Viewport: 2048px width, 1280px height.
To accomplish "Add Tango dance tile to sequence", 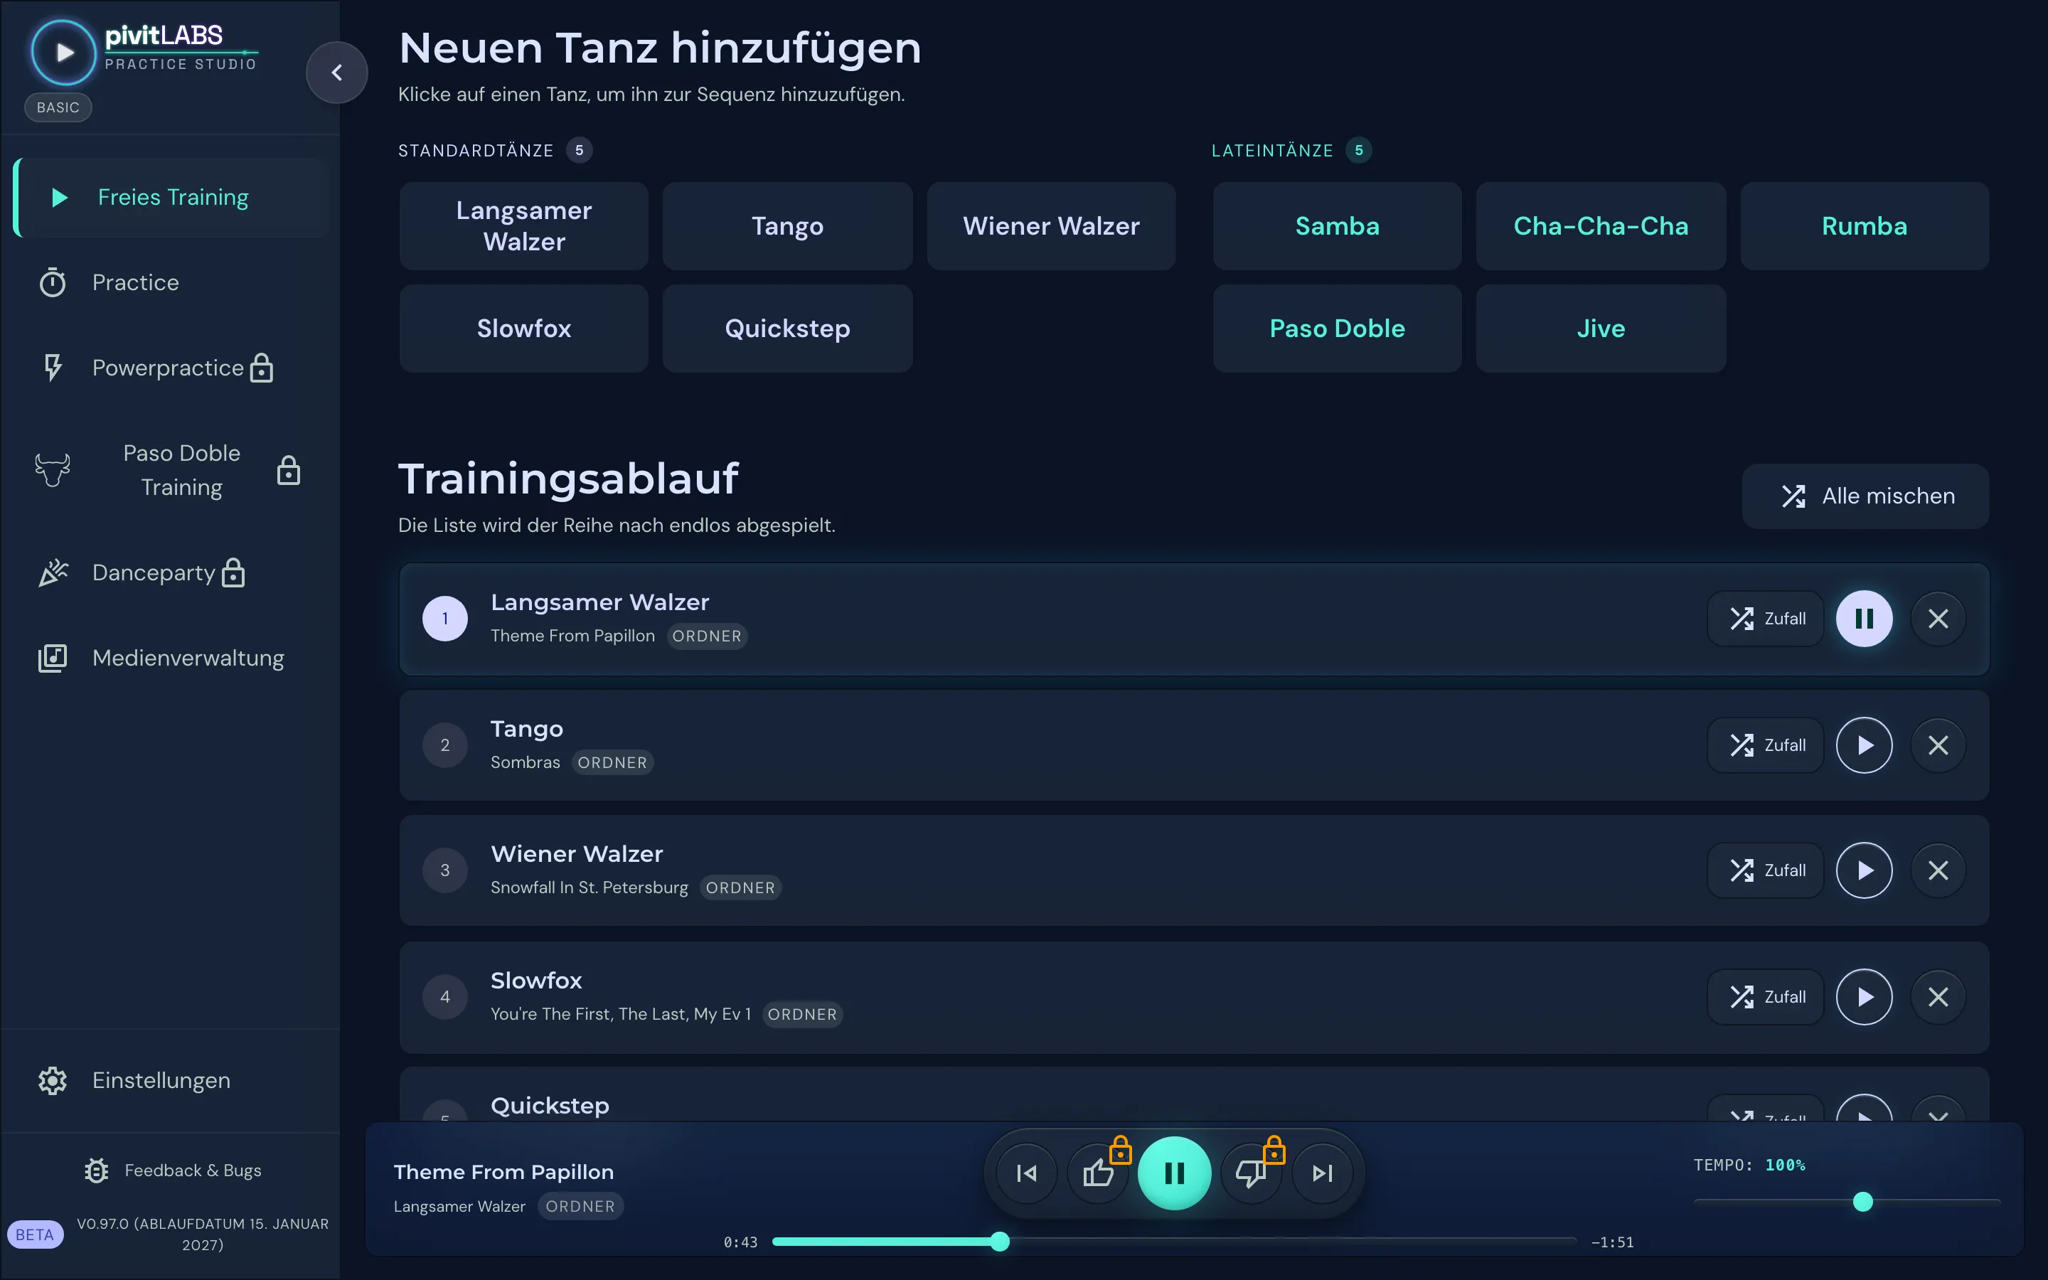I will tap(788, 226).
